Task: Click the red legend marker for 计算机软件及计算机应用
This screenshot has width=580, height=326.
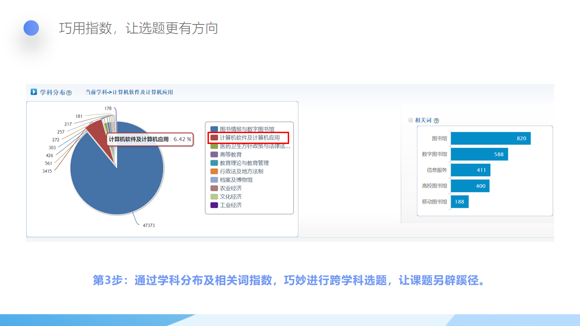Action: (x=214, y=138)
